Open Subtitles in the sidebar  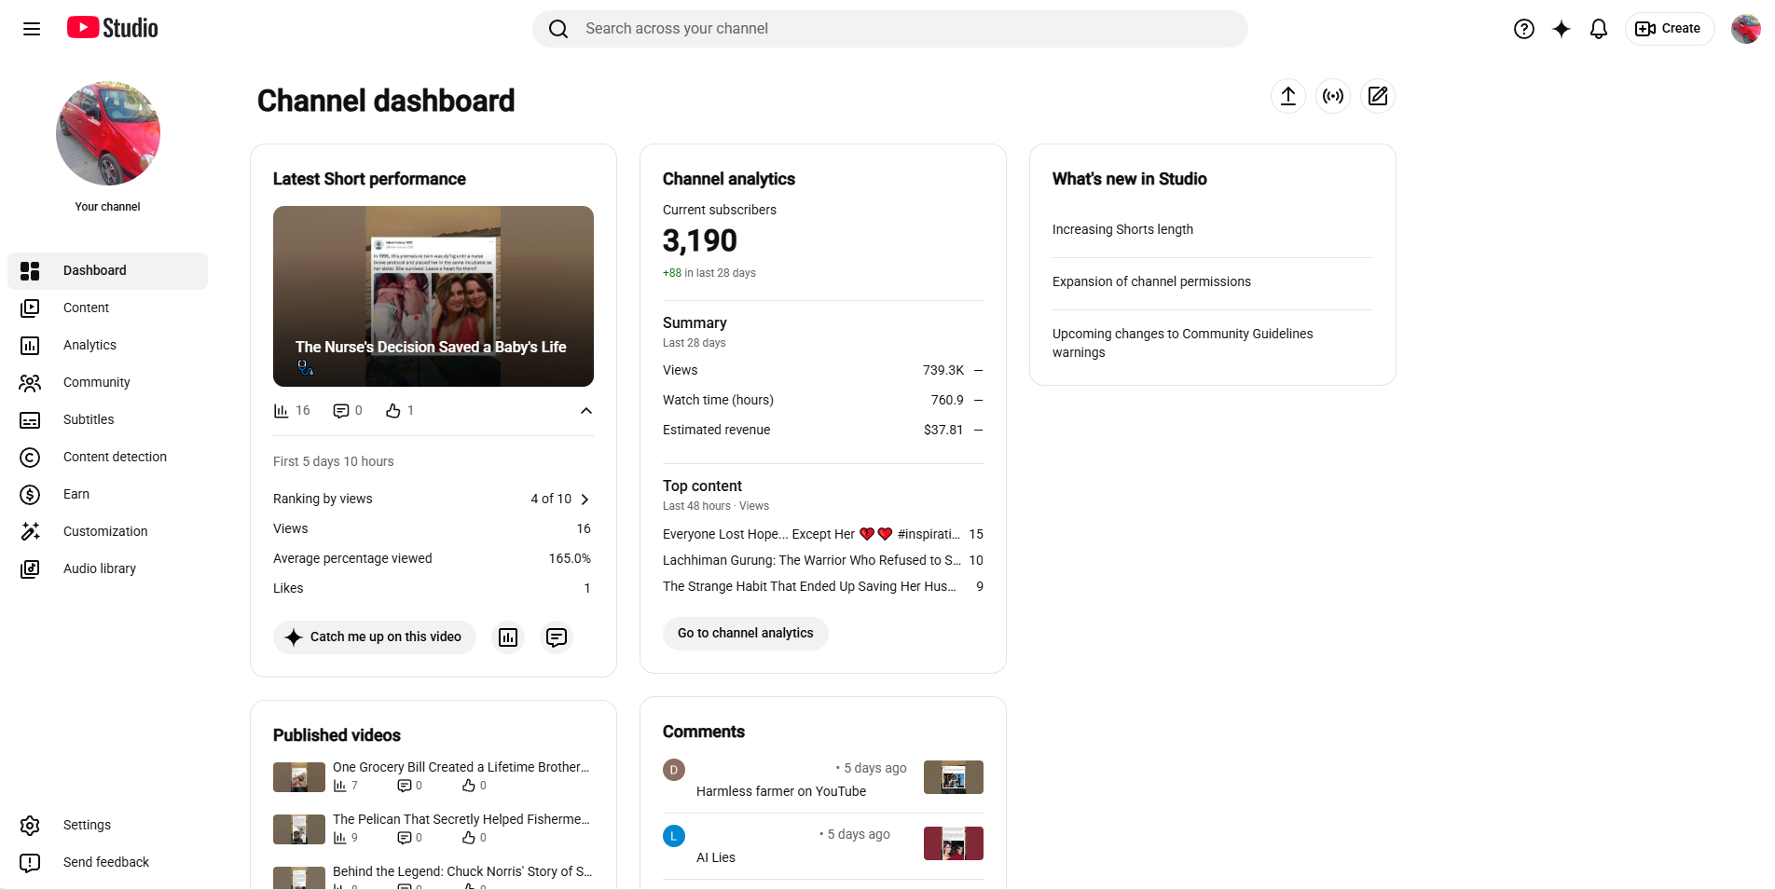pyautogui.click(x=108, y=419)
